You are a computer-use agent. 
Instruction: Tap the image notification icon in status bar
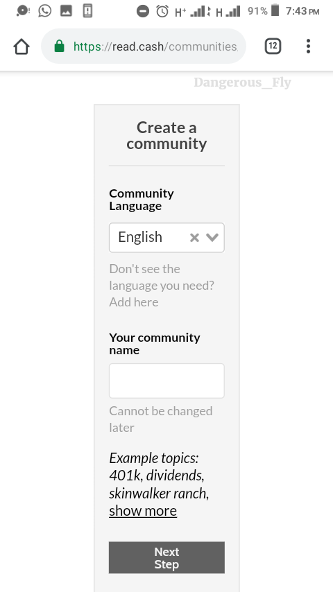click(x=66, y=10)
